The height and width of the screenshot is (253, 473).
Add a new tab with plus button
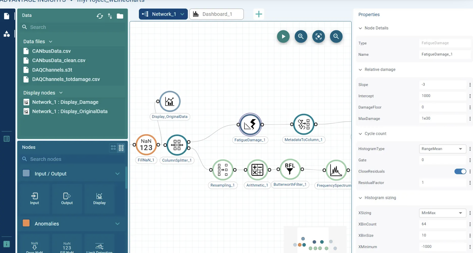coord(259,14)
